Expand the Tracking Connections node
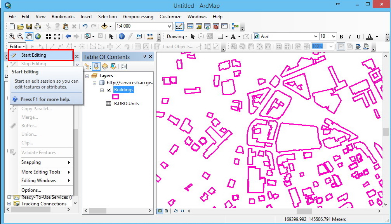The image size is (391, 224). (9, 203)
